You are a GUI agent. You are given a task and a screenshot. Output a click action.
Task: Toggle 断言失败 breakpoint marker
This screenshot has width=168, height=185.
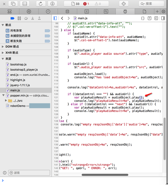(x=47, y=41)
